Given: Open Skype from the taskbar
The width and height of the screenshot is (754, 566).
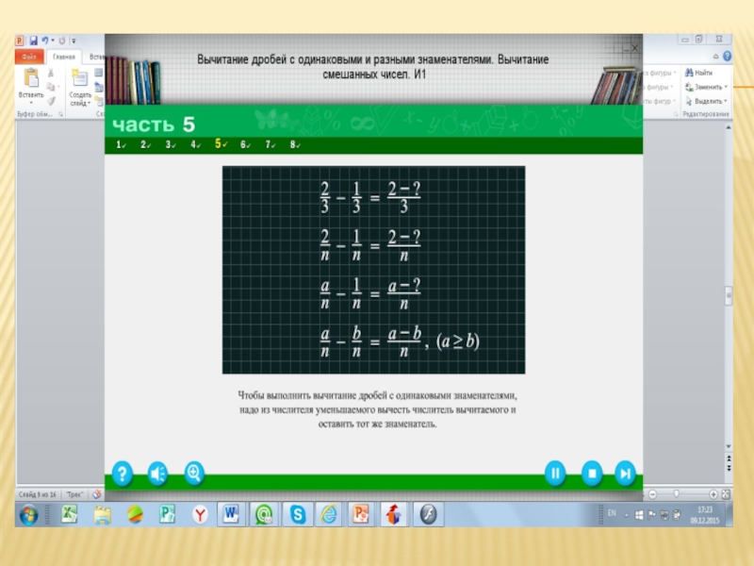Looking at the screenshot, I should pyautogui.click(x=298, y=514).
